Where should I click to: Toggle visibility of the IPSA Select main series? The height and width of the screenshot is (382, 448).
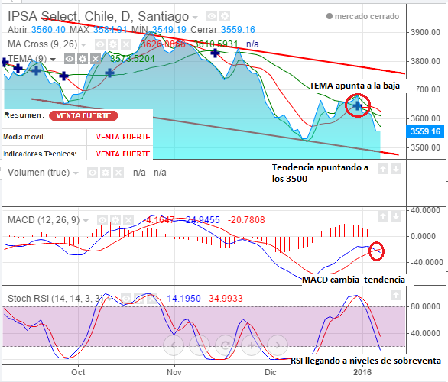pos(212,16)
